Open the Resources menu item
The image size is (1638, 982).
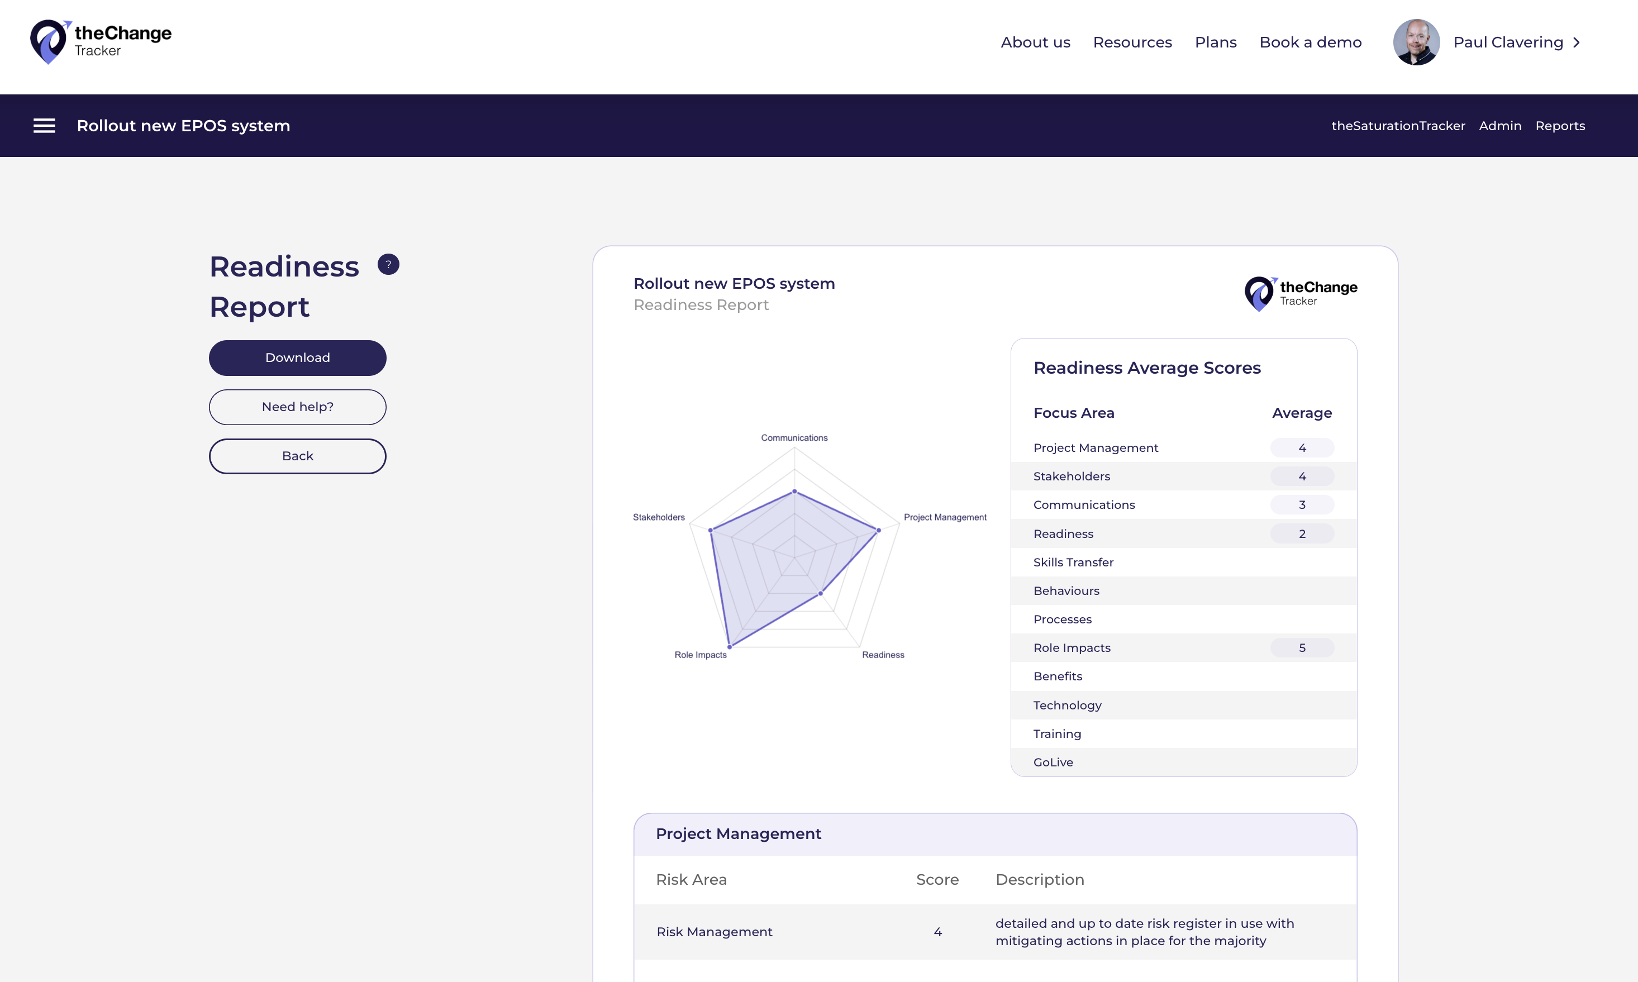coord(1132,42)
